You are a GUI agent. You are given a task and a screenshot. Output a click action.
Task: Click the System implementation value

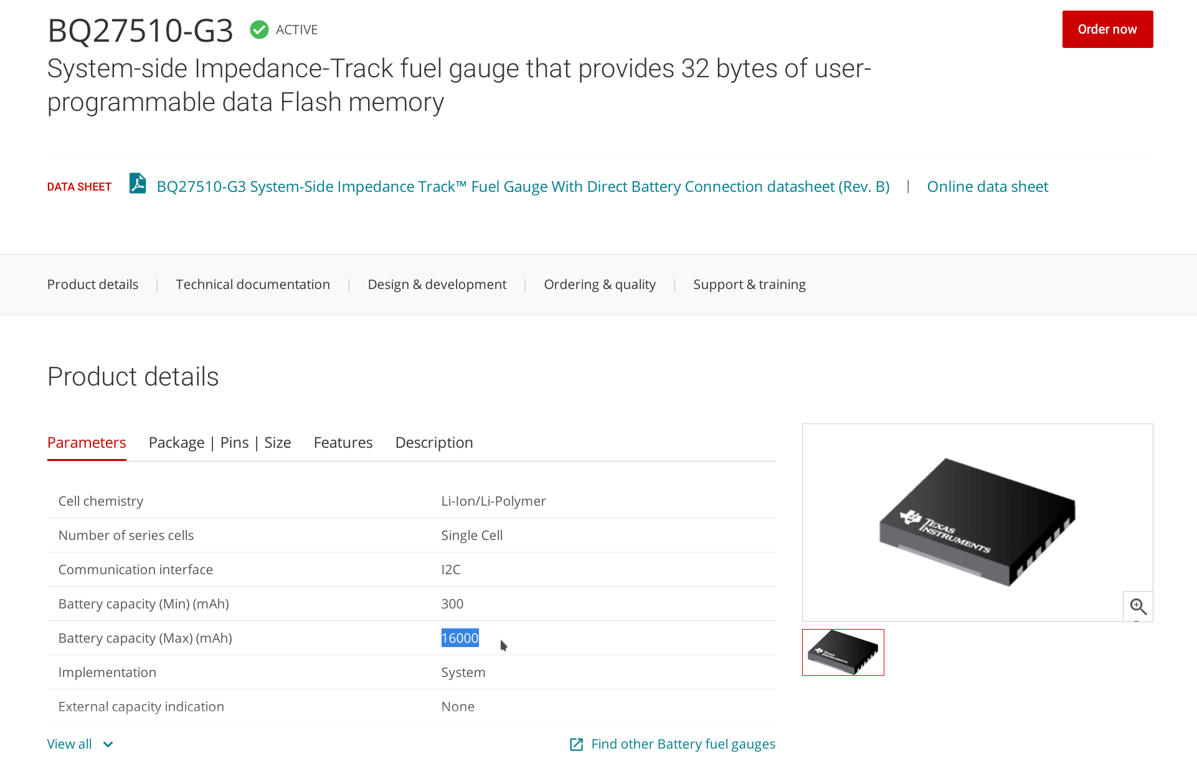click(x=463, y=673)
